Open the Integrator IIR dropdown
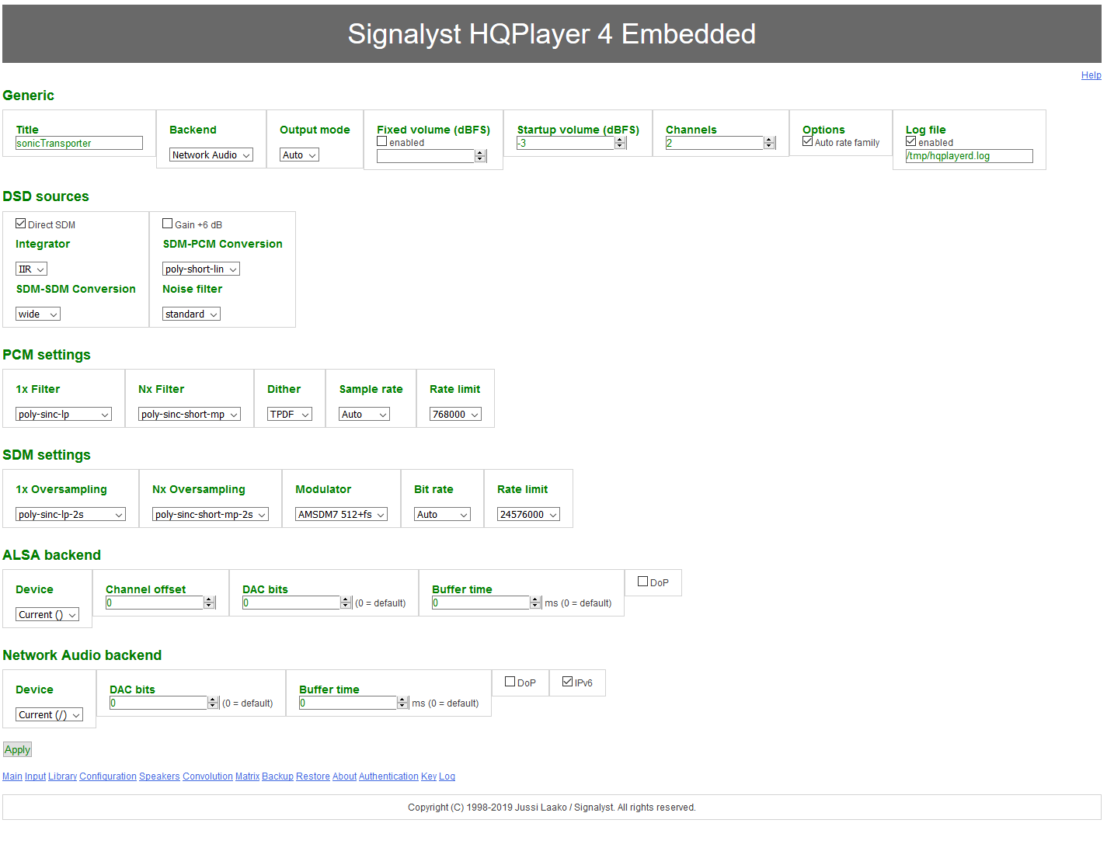1114x851 pixels. tap(31, 269)
